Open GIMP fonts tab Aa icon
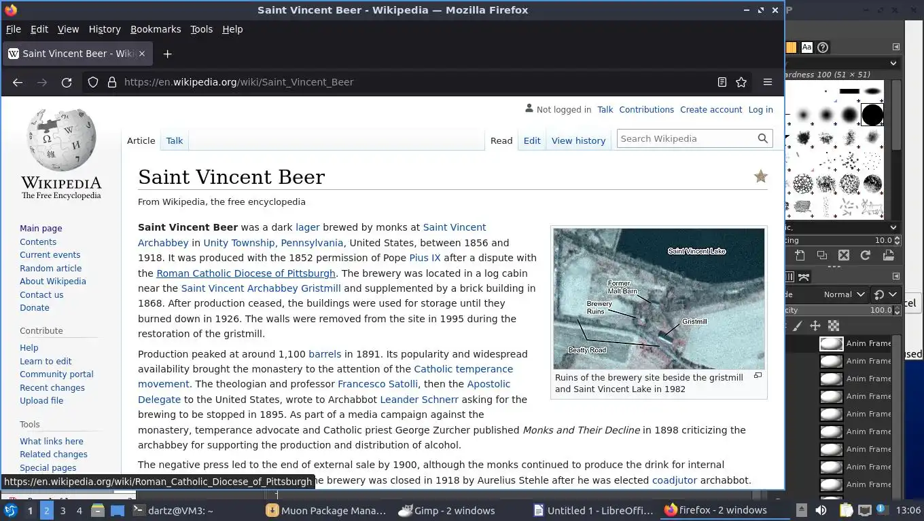924x521 pixels. [x=806, y=47]
